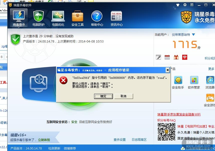Open the 电脑优化 optimization tab
Image resolution: width=215 pixels, height=151 pixels.
click(58, 18)
